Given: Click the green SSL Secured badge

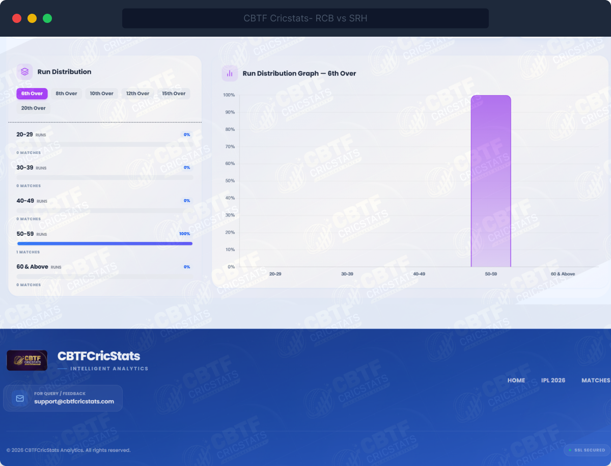Looking at the screenshot, I should point(587,450).
